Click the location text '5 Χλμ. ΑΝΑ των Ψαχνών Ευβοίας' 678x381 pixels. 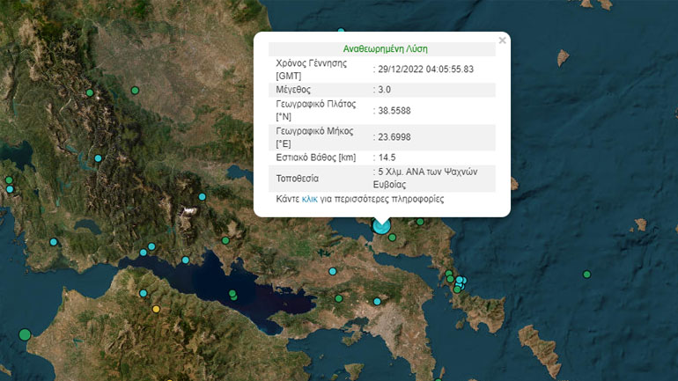tap(425, 178)
